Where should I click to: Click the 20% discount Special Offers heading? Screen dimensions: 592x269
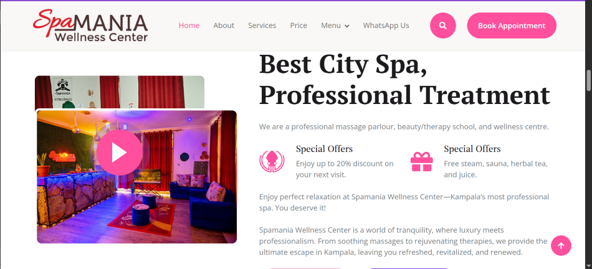pos(324,149)
